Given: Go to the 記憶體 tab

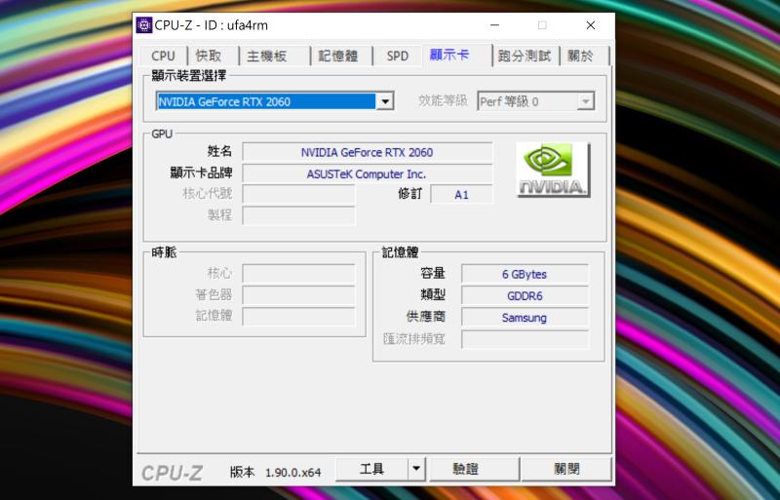Looking at the screenshot, I should (338, 56).
